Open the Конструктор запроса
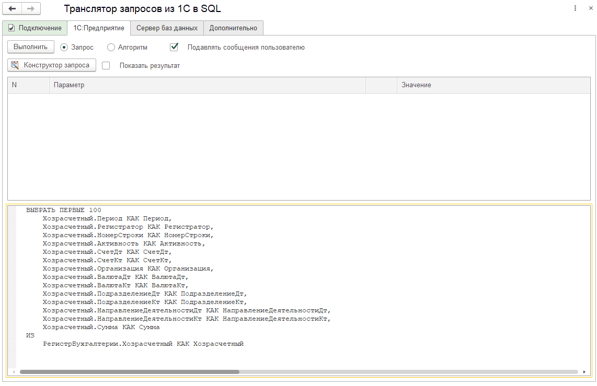The width and height of the screenshot is (597, 386). coord(51,65)
